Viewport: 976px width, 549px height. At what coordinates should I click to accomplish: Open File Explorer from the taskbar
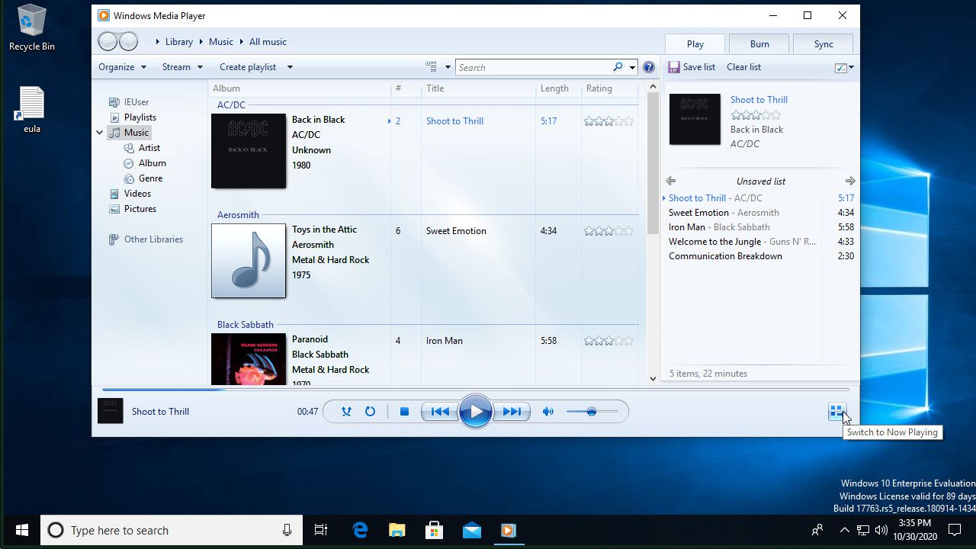pos(397,530)
